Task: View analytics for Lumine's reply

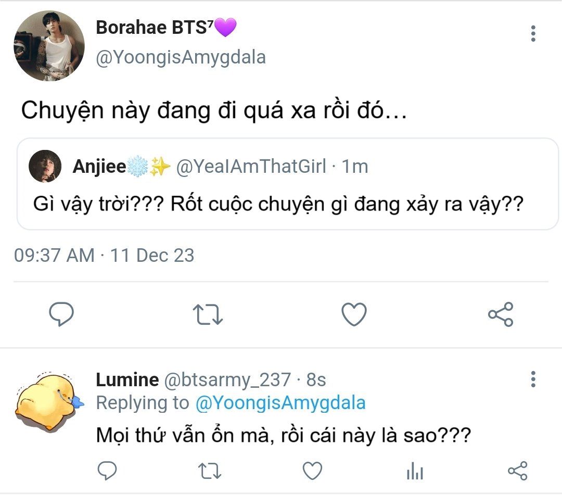Action: pos(415,472)
